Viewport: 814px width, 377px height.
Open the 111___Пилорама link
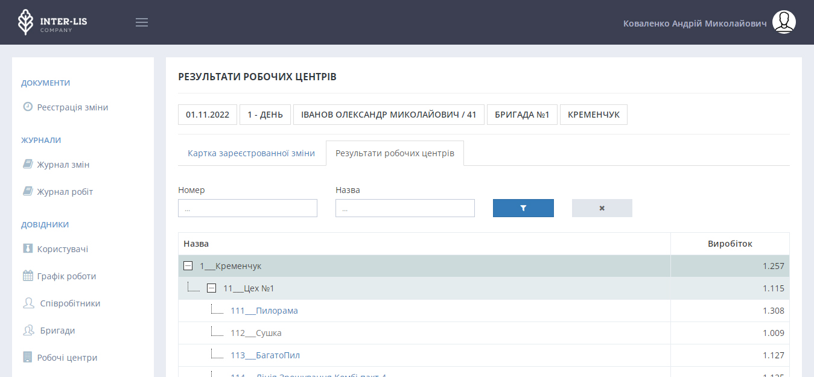[264, 311]
